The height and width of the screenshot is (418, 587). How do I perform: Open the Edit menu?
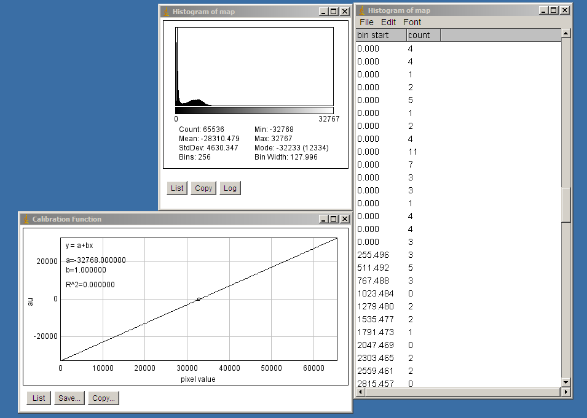pyautogui.click(x=388, y=22)
